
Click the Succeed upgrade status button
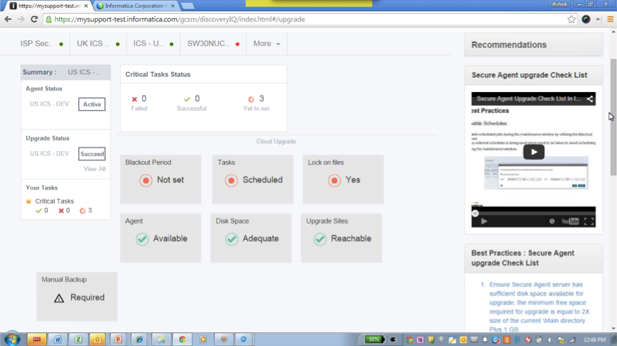pyautogui.click(x=92, y=154)
